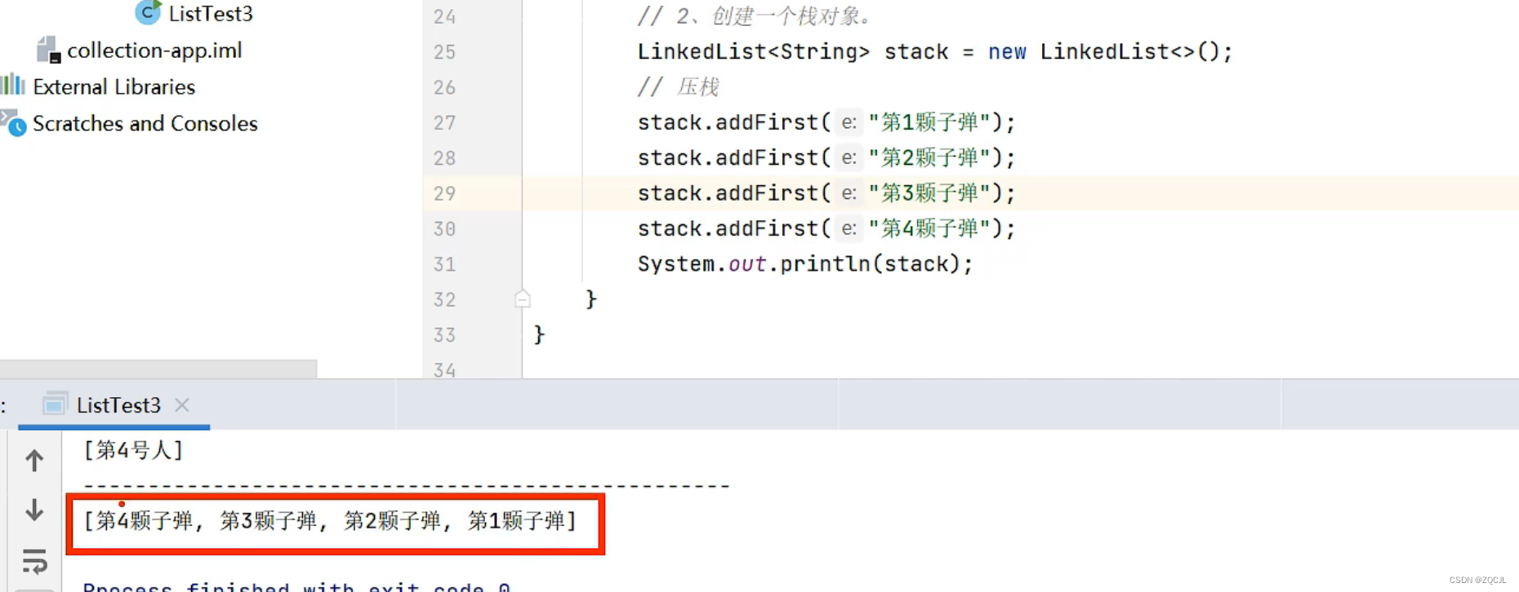Click the down arrow in run console
The image size is (1519, 592).
[x=34, y=510]
